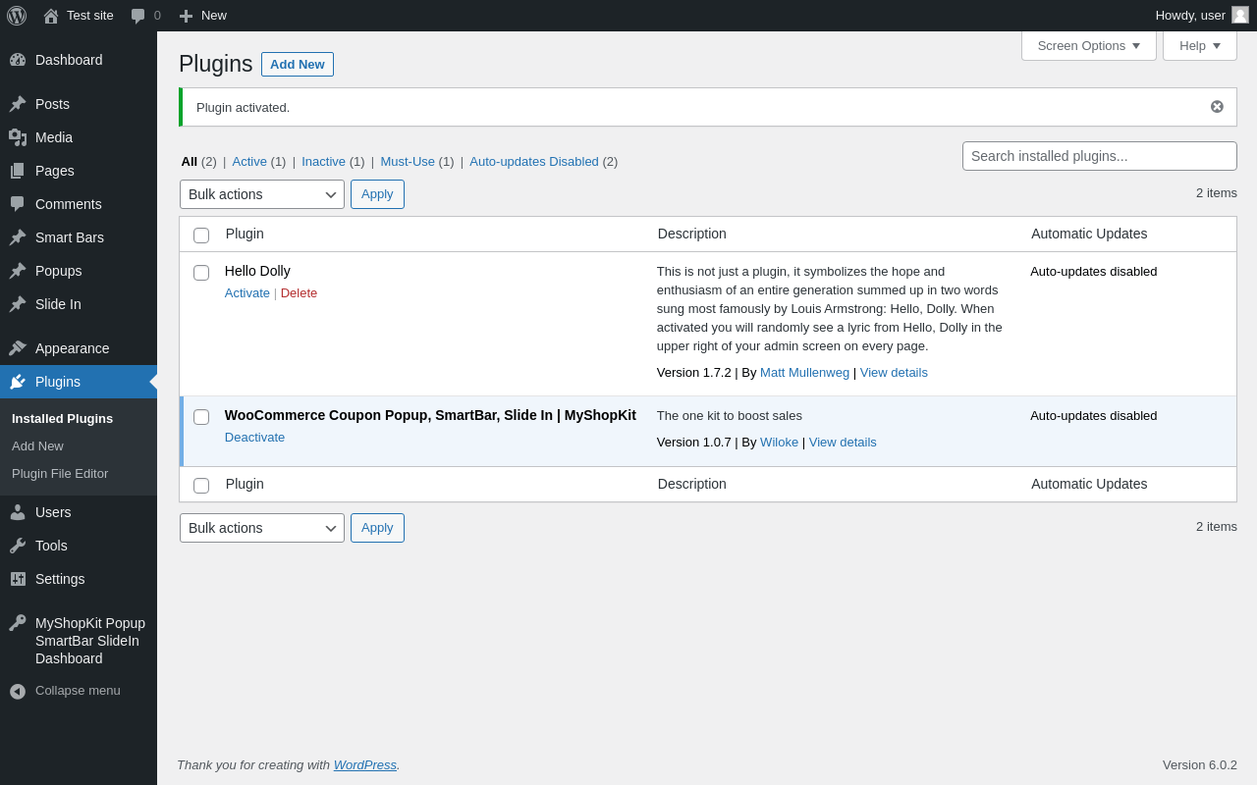Click the plus icon next to New
Screen dimensions: 1257x785
[186, 16]
